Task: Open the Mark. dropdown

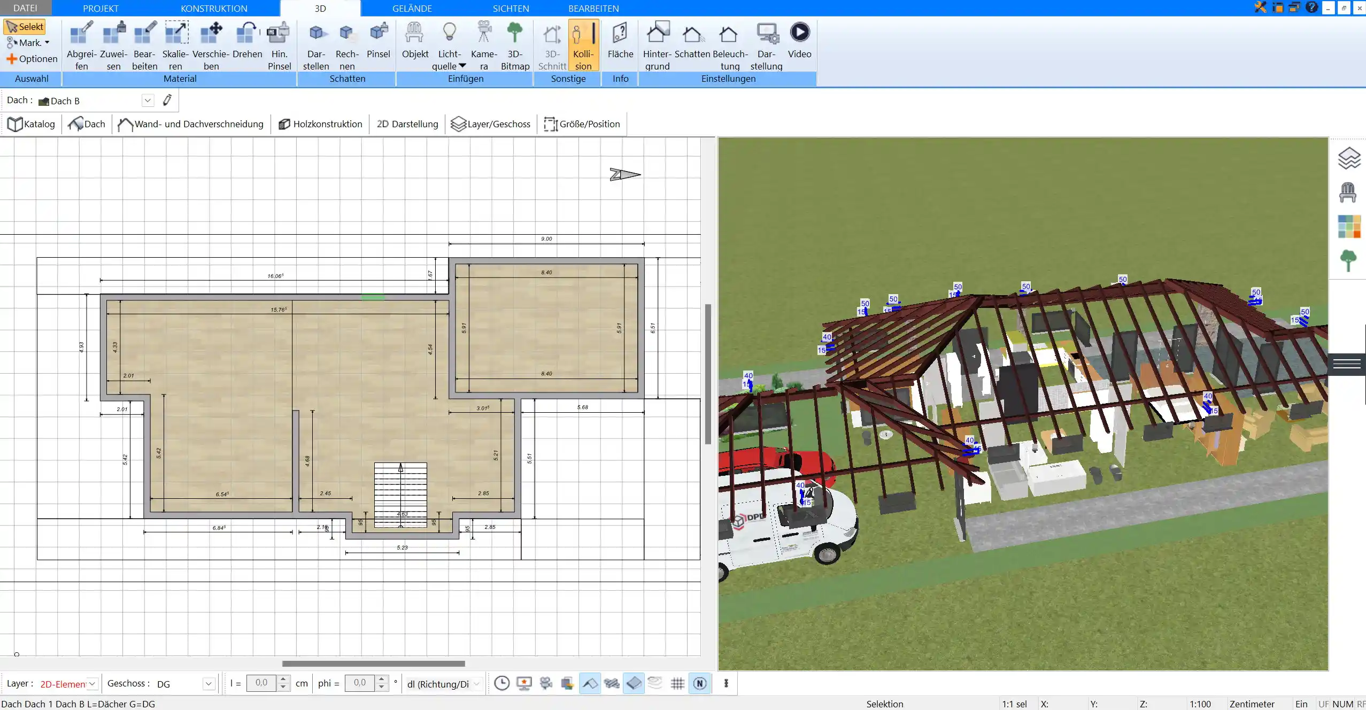Action: pyautogui.click(x=29, y=43)
